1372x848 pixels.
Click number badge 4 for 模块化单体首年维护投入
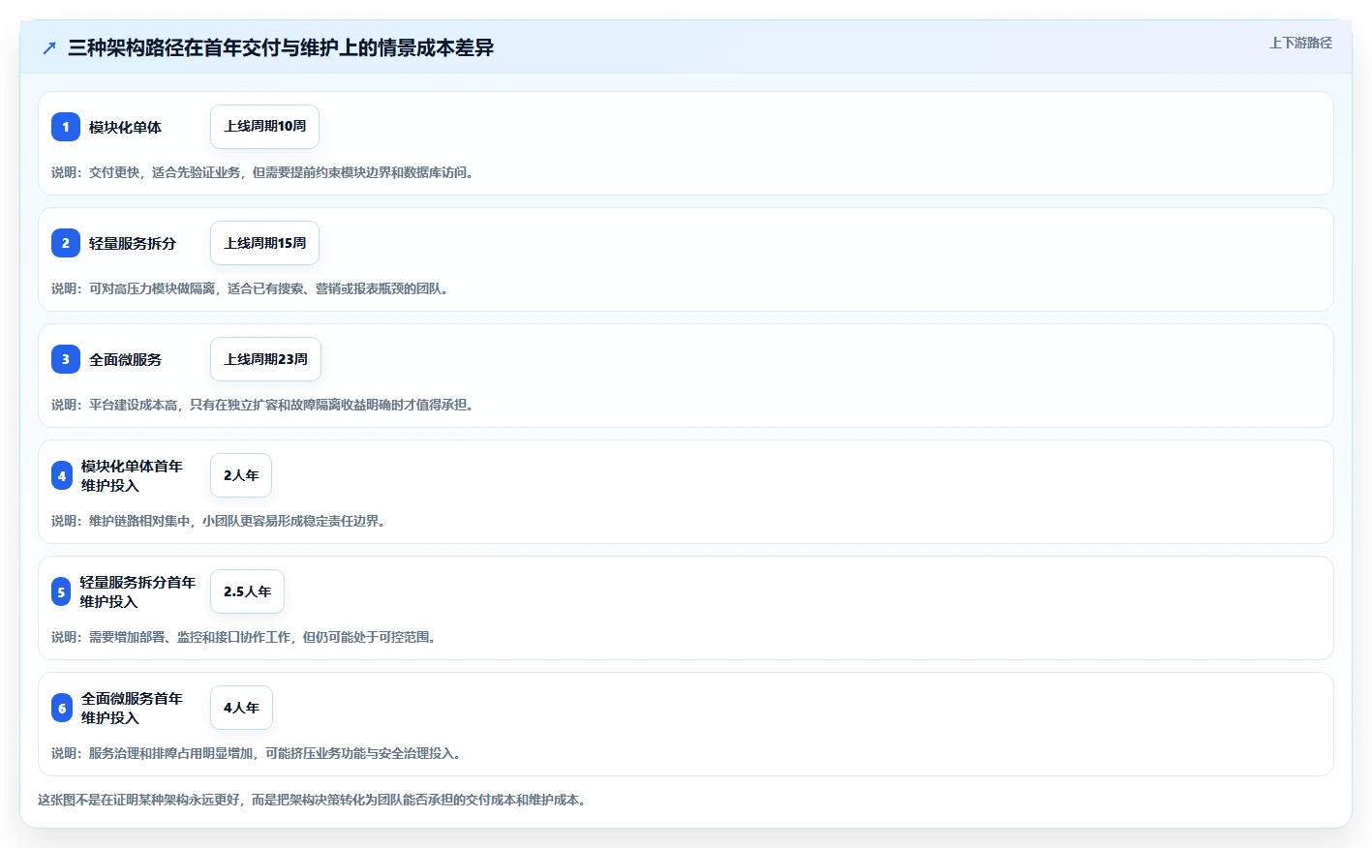pyautogui.click(x=62, y=475)
